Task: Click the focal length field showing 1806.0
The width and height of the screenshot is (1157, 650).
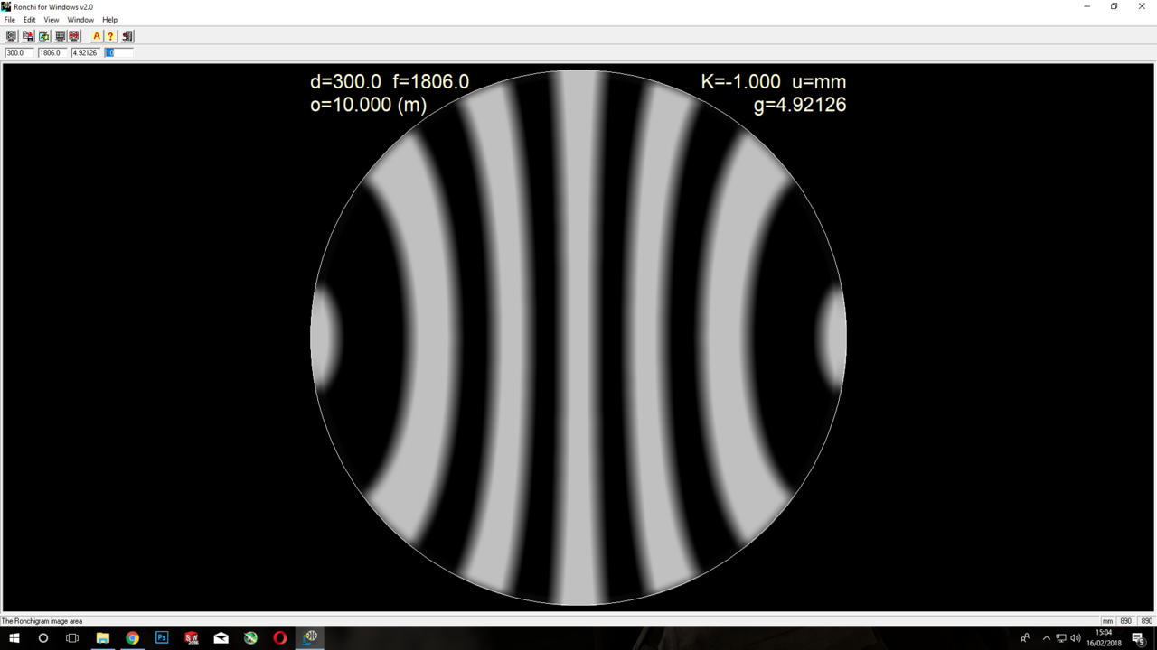Action: (52, 51)
